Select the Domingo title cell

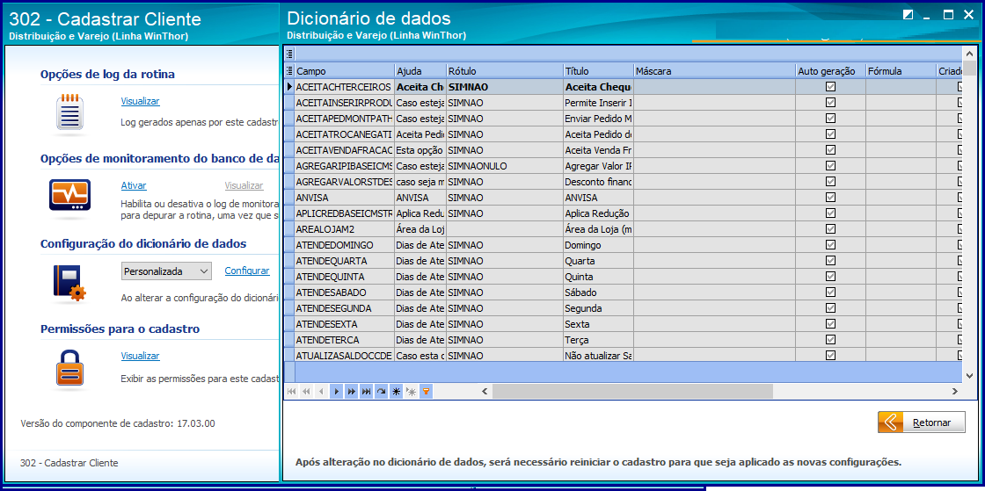[598, 245]
